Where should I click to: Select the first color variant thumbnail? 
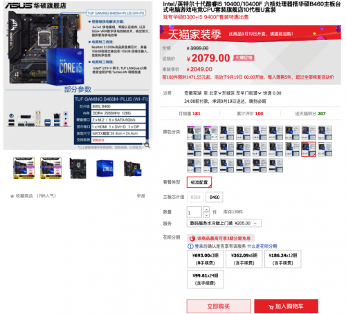click(x=194, y=133)
